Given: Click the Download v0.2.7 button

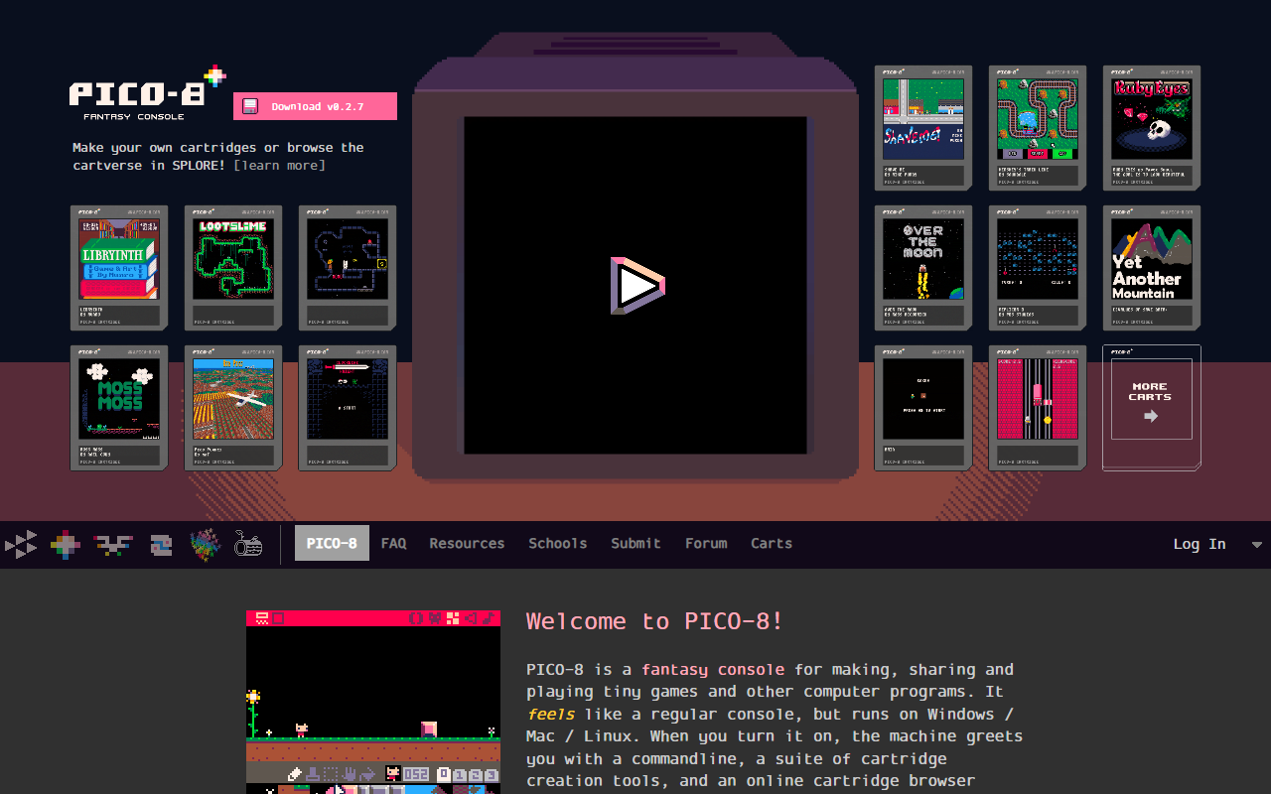Looking at the screenshot, I should [315, 106].
